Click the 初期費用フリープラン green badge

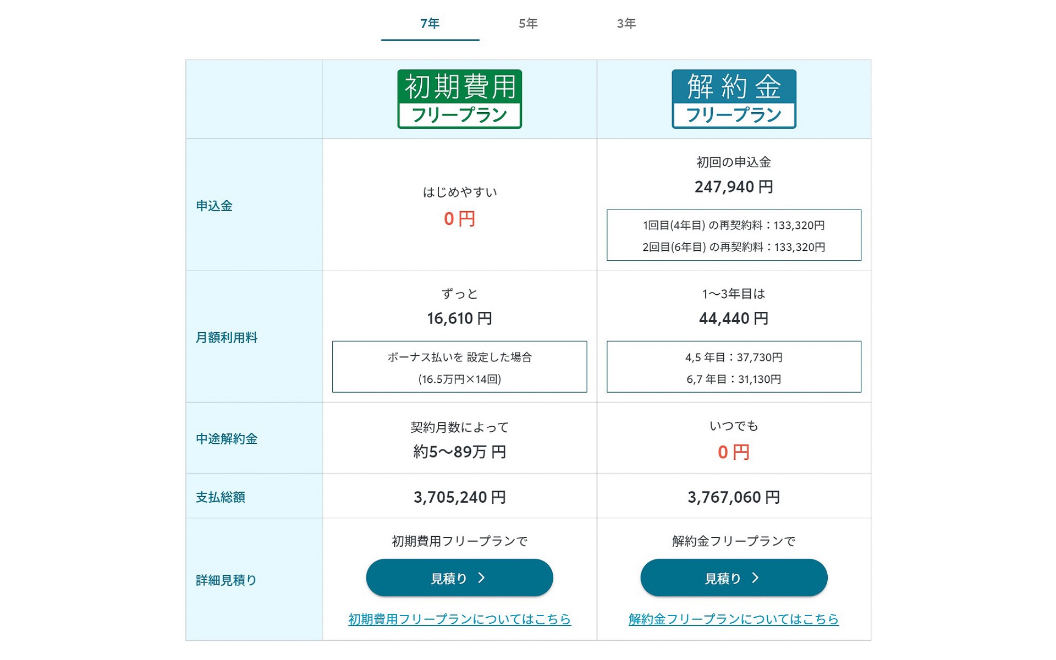pos(459,98)
